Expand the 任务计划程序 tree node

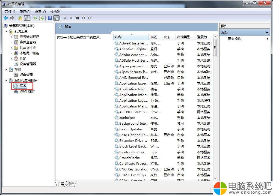(11, 37)
